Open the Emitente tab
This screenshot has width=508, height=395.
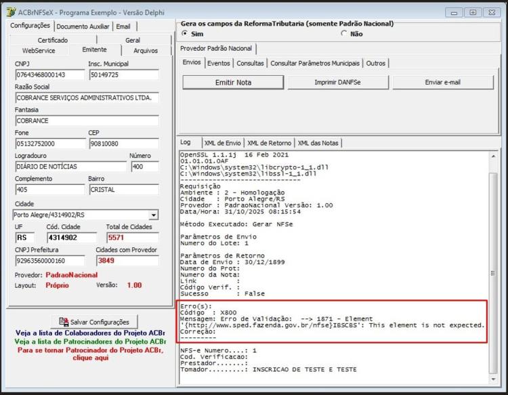point(94,49)
